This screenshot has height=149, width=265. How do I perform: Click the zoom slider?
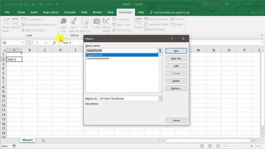pos(238,146)
